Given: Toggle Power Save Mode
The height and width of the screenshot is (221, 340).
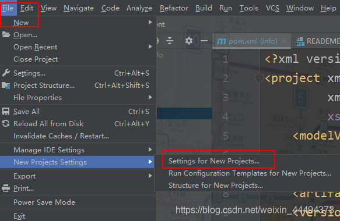Looking at the screenshot, I should pyautogui.click(x=78, y=202).
